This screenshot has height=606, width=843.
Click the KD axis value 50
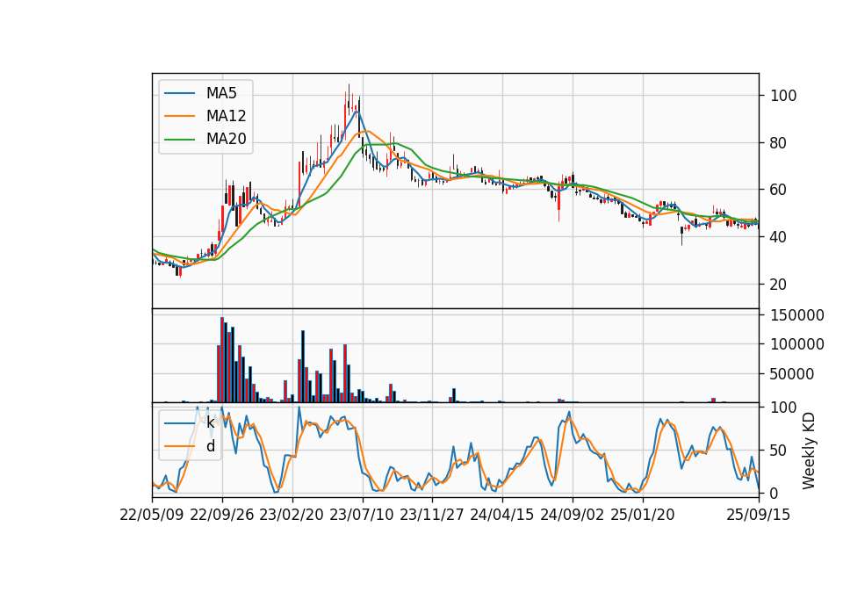coord(779,451)
